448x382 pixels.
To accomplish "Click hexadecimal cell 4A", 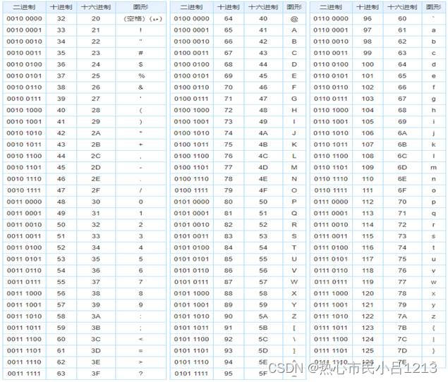I will pos(263,133).
